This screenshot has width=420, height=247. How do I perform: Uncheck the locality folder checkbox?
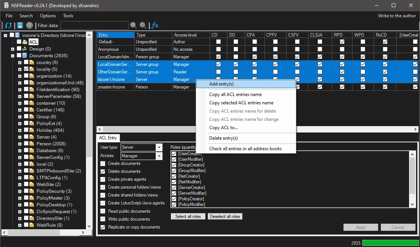26,69
